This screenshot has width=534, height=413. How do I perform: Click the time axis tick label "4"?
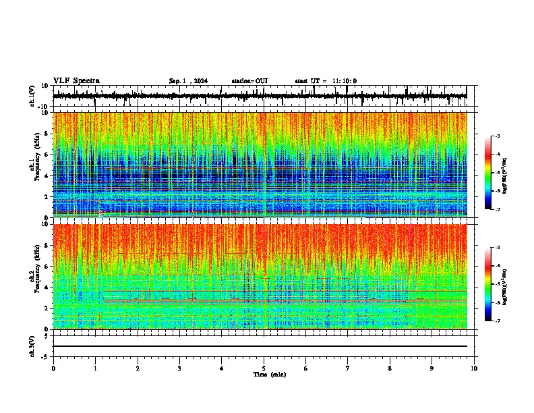[222, 368]
